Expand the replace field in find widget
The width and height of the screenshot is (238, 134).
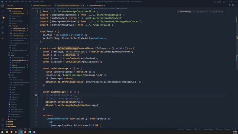tap(178, 12)
